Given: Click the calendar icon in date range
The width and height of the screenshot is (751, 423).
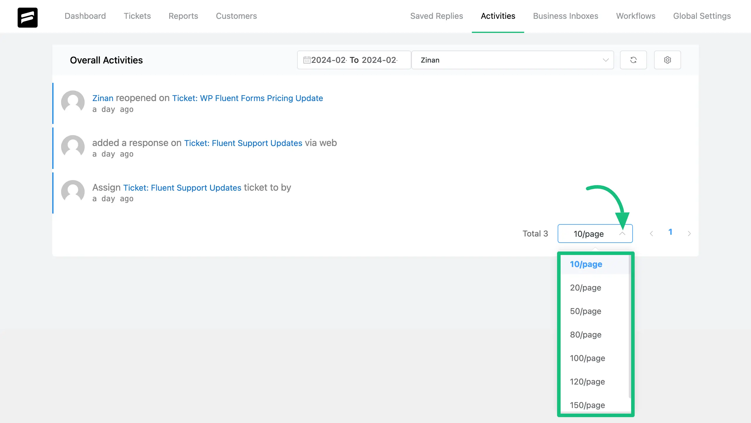Looking at the screenshot, I should (x=307, y=60).
